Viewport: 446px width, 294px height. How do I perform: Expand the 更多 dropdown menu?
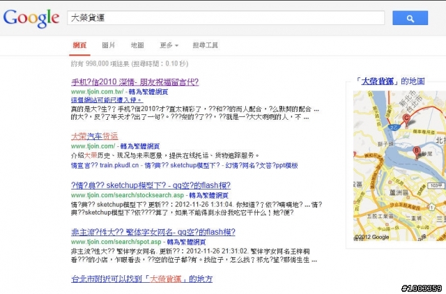[169, 45]
